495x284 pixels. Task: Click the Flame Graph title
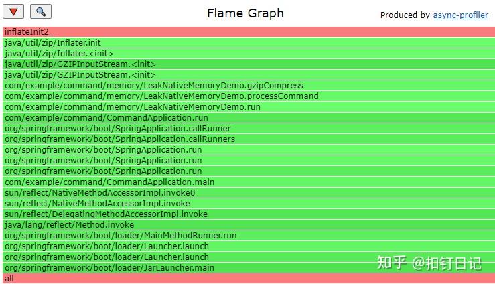pos(245,13)
